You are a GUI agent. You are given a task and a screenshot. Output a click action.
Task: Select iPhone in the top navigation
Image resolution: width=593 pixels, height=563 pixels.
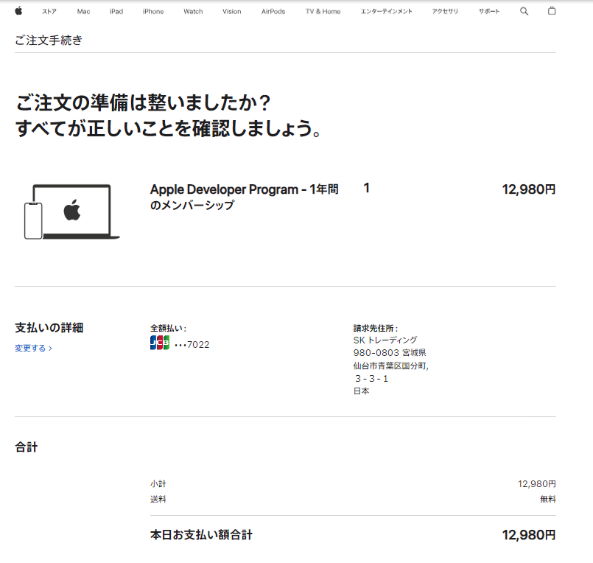click(153, 12)
